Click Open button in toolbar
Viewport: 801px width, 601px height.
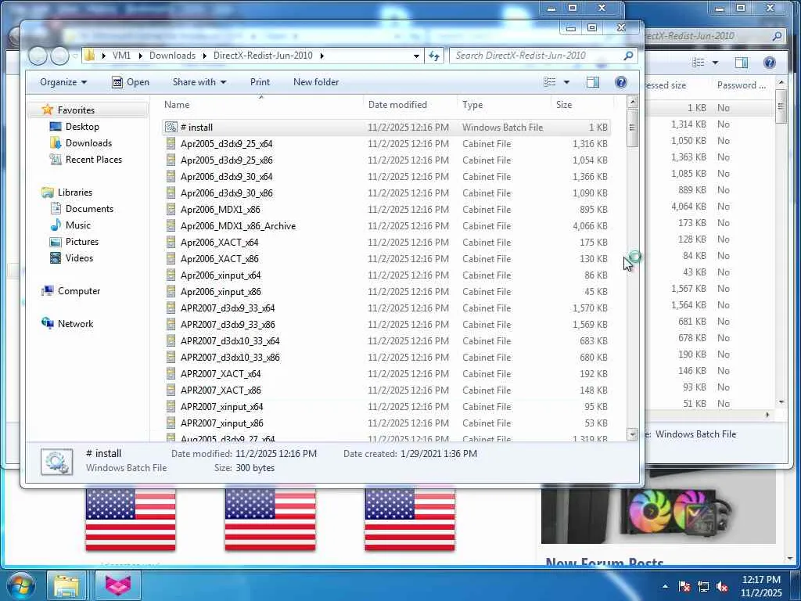coord(131,81)
